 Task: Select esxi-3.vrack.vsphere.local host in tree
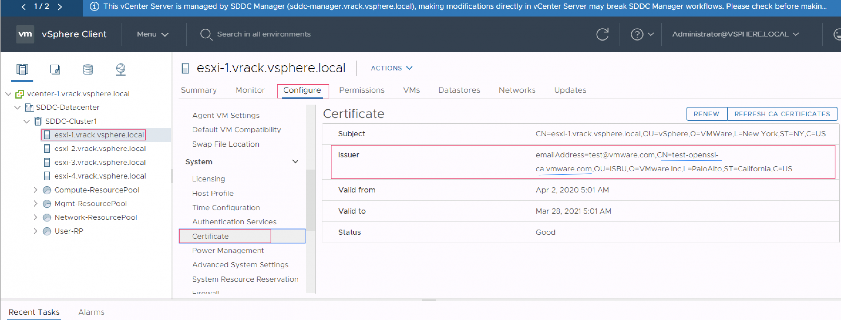point(100,162)
